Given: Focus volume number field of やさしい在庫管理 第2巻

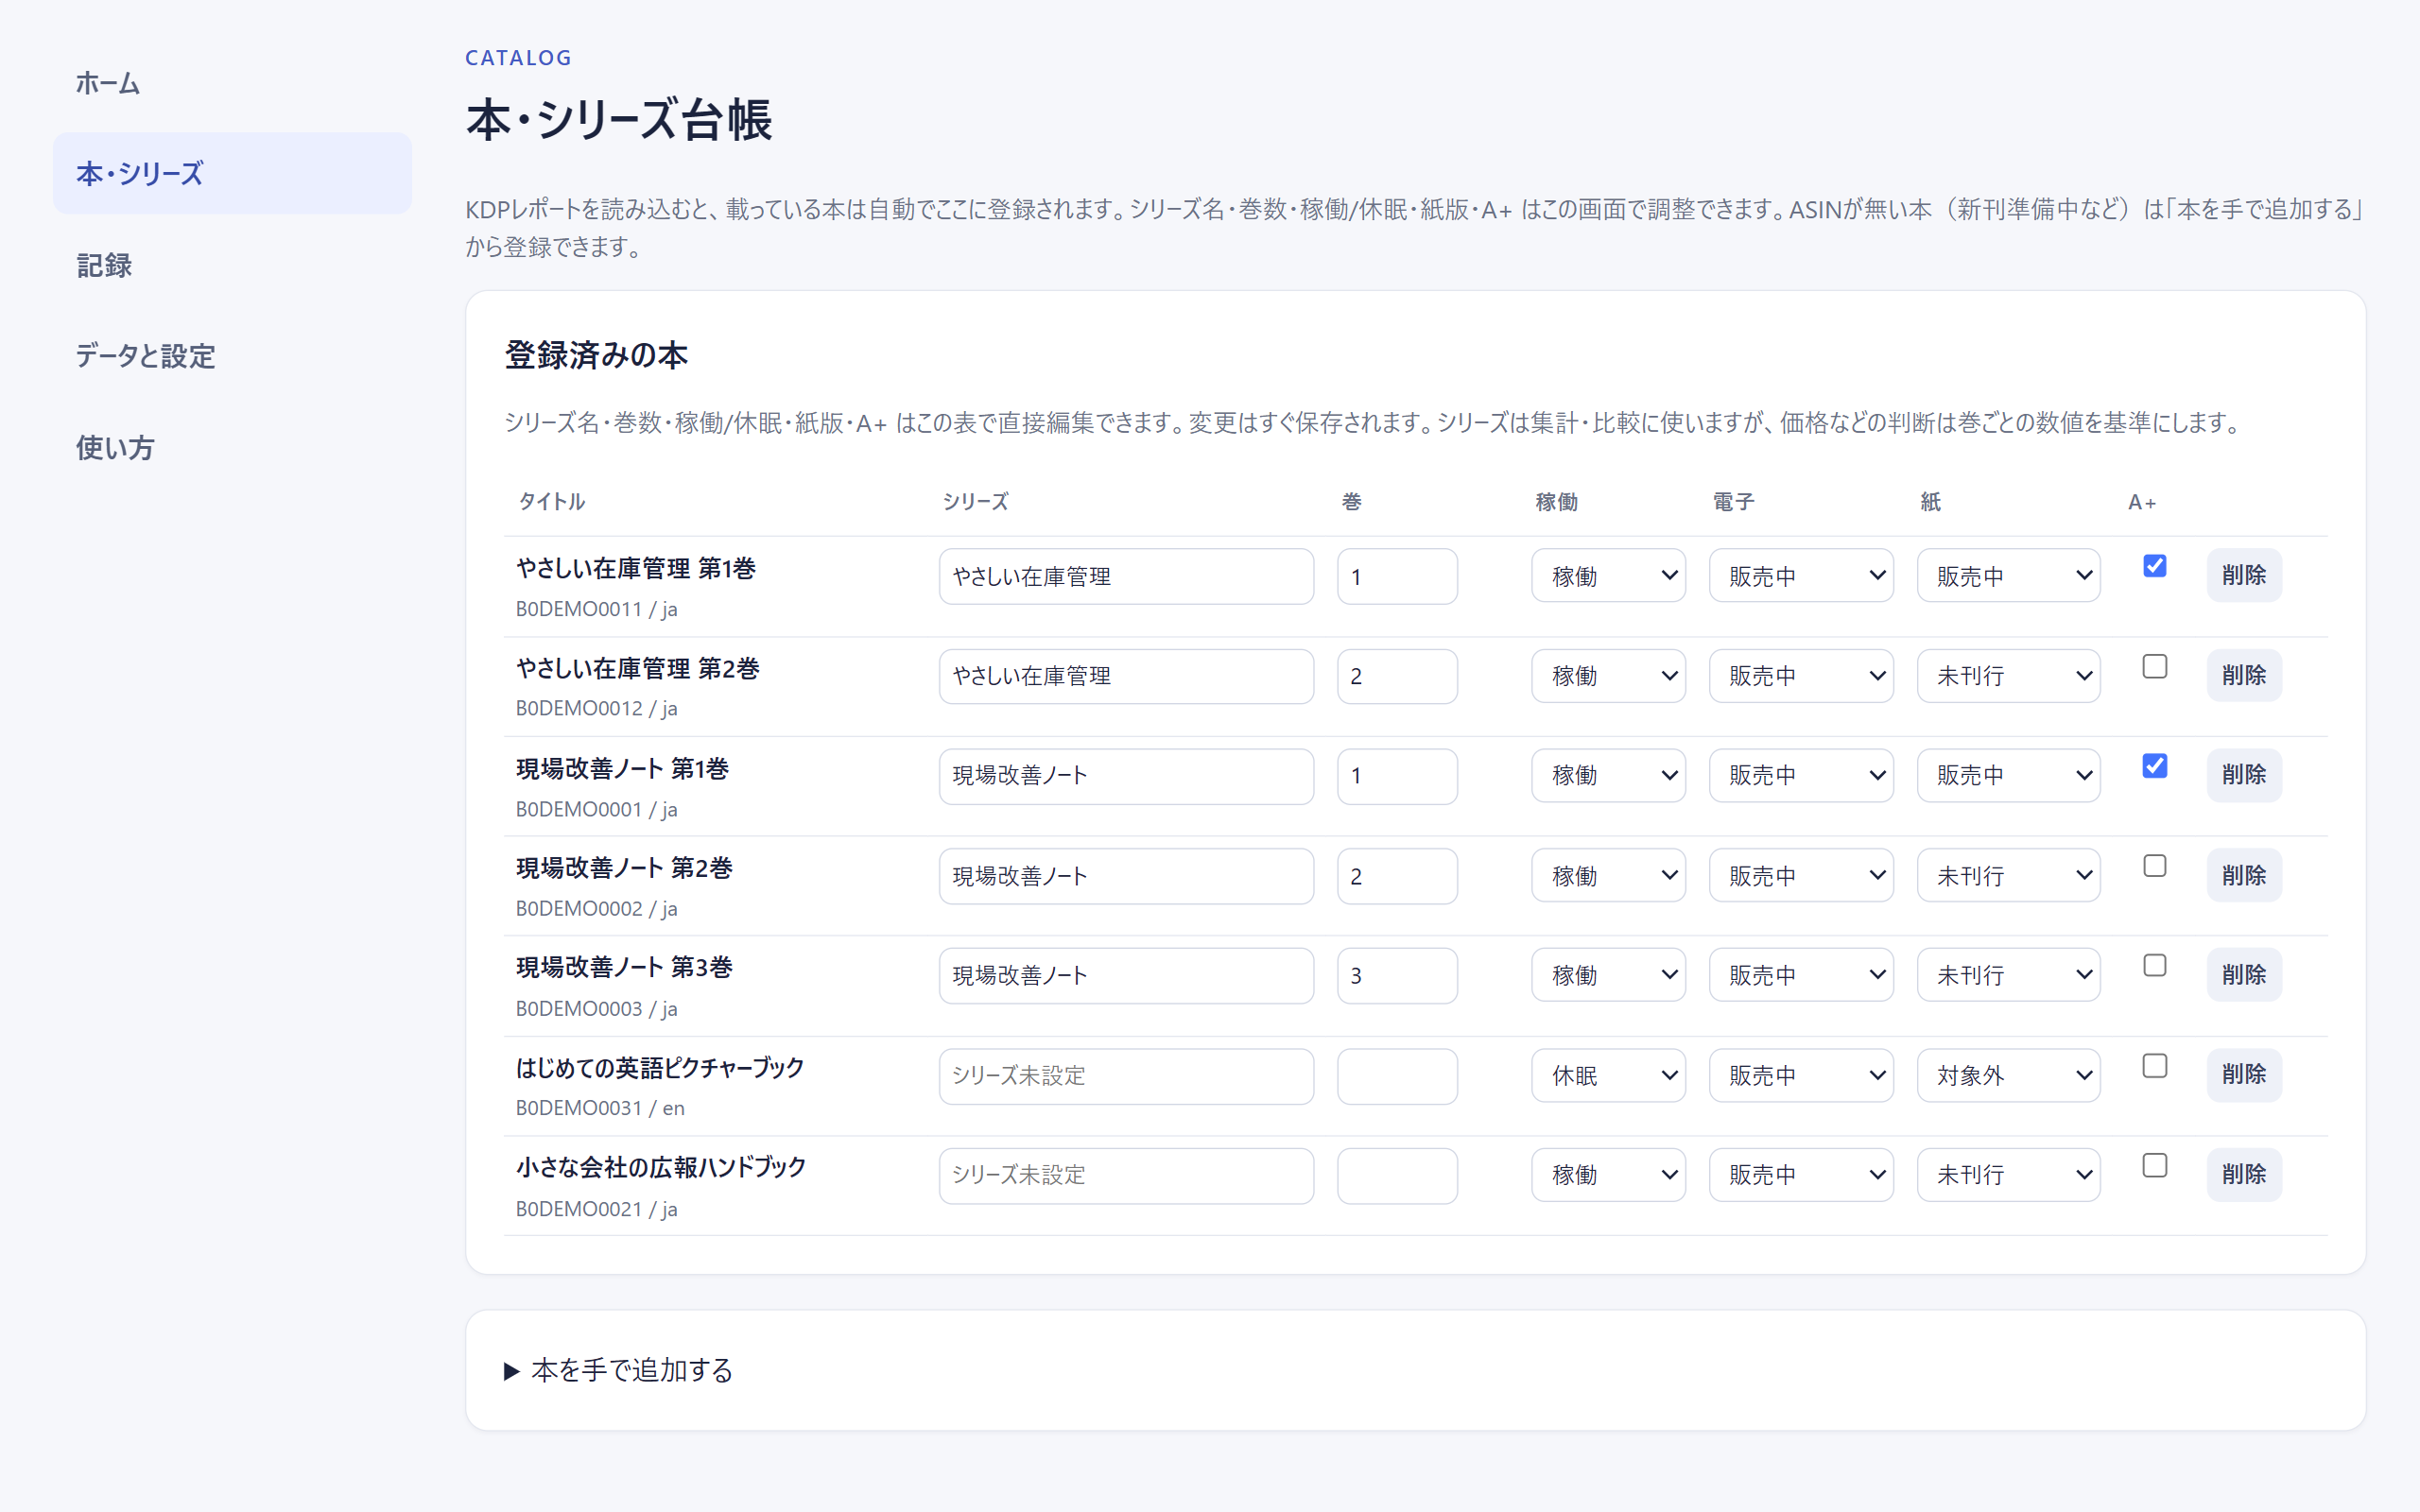Looking at the screenshot, I should [x=1397, y=676].
